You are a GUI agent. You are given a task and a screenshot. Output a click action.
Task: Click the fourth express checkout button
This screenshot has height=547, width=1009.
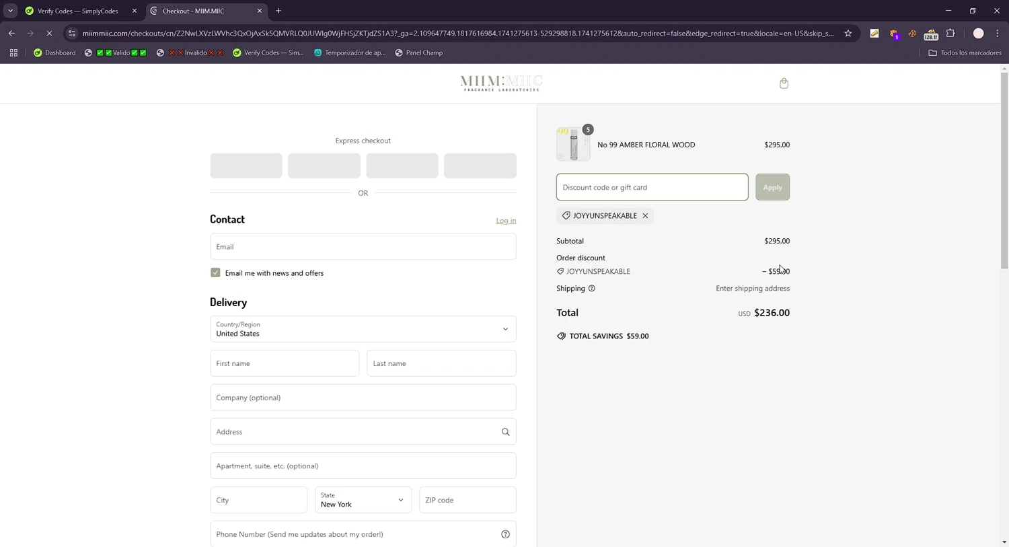point(480,166)
